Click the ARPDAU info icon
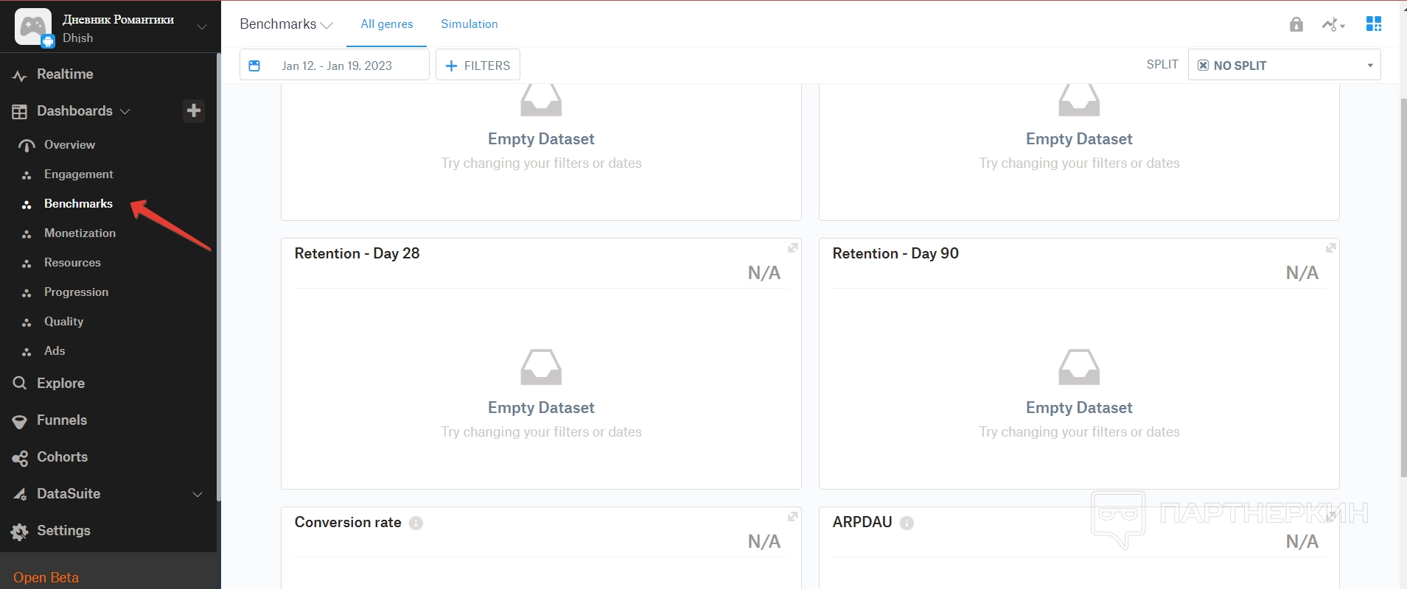 [907, 523]
